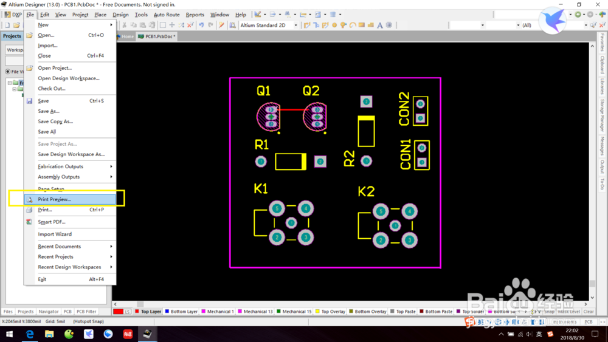
Task: Click the Q1 transistor footprint
Action: click(269, 117)
